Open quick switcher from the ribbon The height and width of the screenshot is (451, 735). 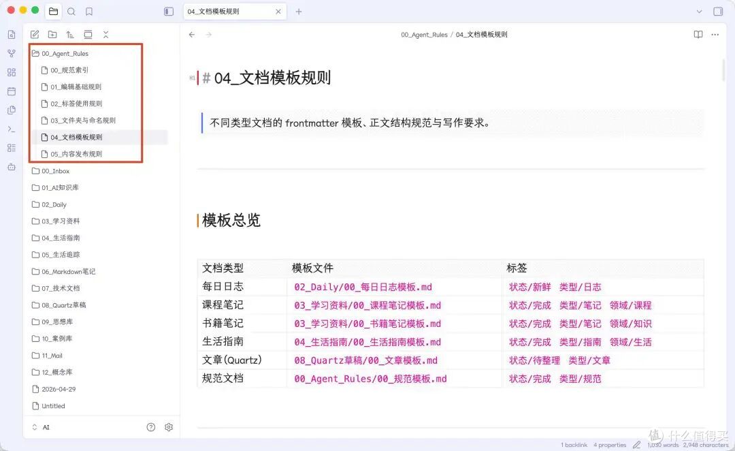point(12,35)
